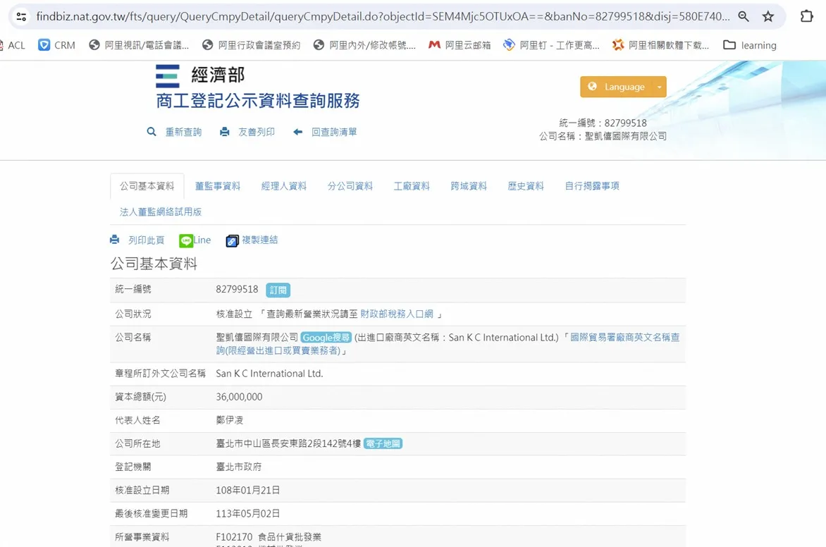Click the magnifier icon for 重新查詢

point(152,132)
